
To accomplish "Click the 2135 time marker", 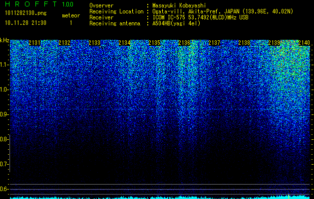I will click(154, 43).
